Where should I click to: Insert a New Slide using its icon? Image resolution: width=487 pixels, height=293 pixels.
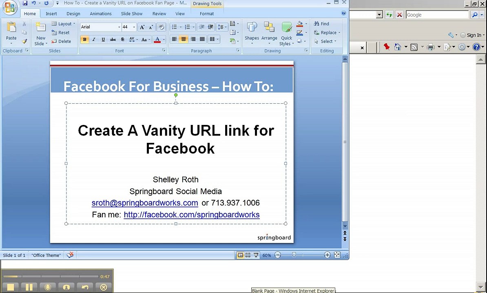(x=41, y=27)
